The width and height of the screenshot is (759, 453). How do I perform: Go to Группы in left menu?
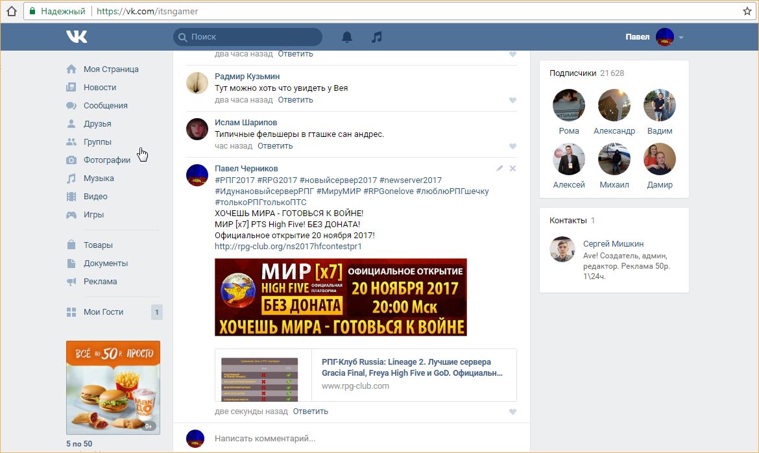click(x=97, y=142)
